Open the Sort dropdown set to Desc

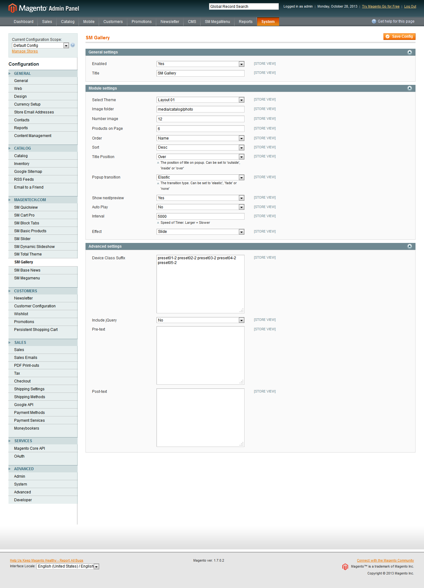(x=201, y=147)
